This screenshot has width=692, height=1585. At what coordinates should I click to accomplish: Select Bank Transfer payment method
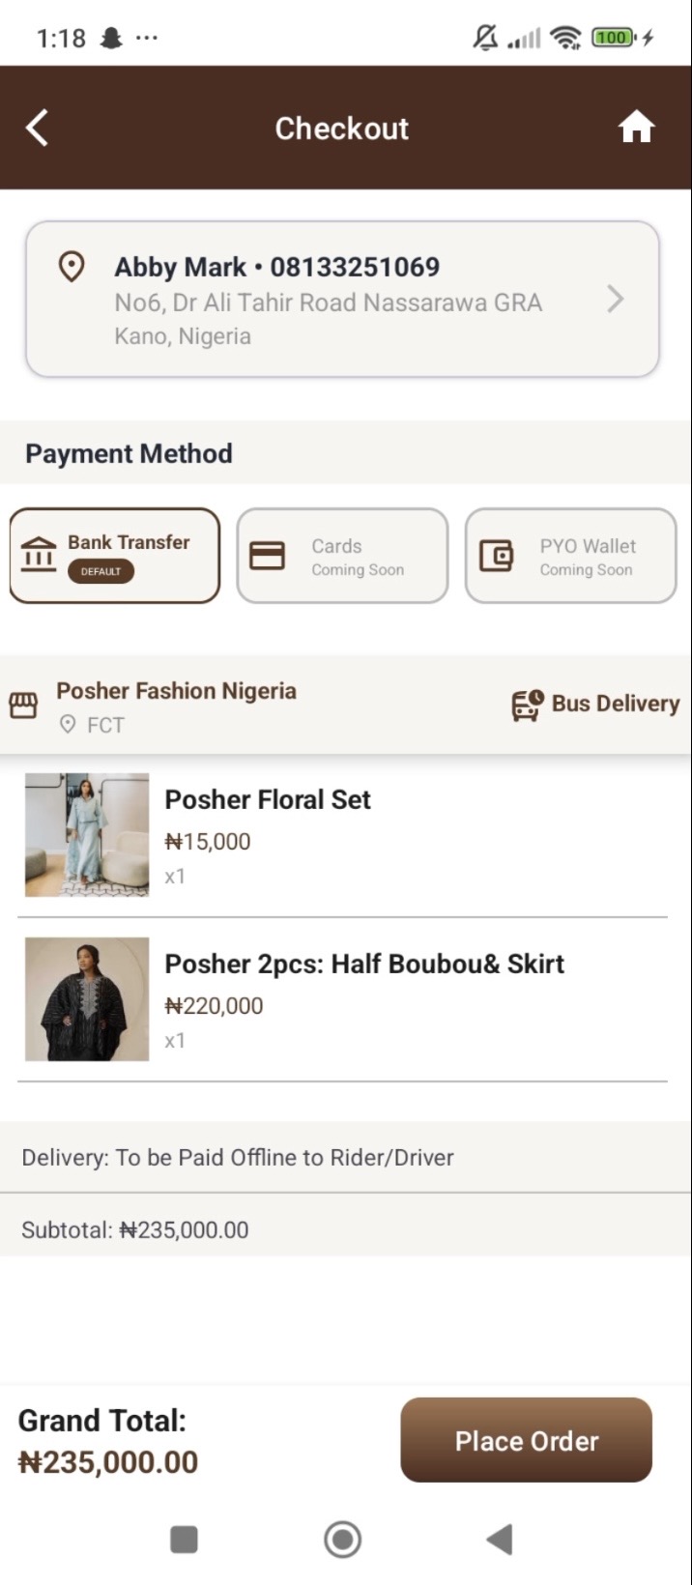(x=115, y=556)
